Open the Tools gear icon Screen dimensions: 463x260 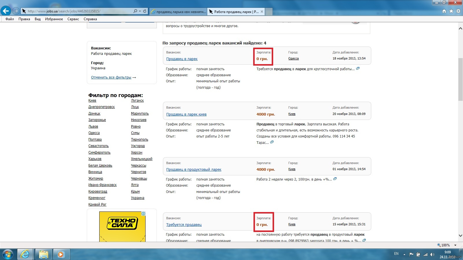click(458, 11)
